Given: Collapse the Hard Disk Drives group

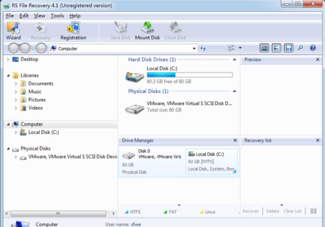Looking at the screenshot, I should 234,60.
